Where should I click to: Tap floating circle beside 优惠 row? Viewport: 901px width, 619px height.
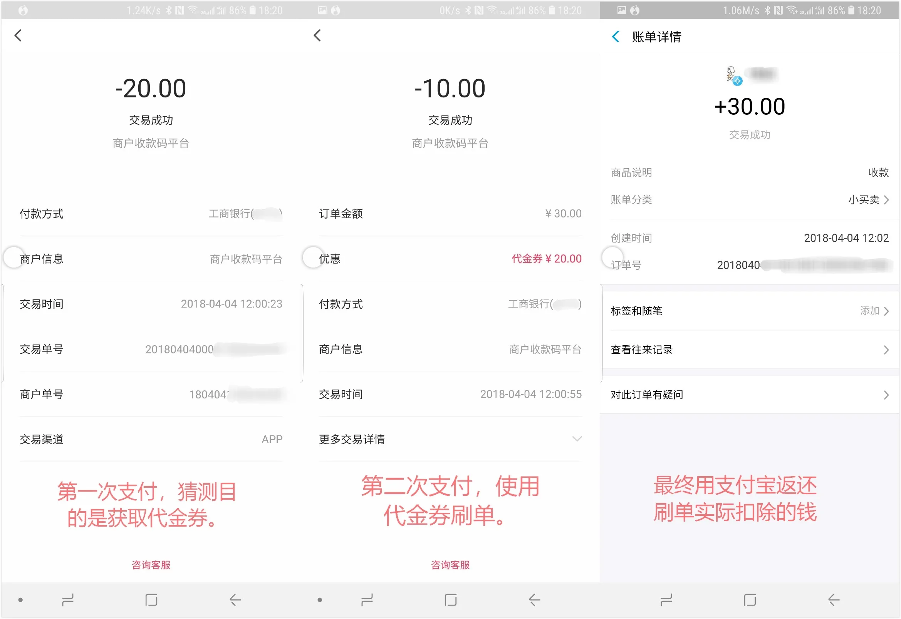point(313,257)
